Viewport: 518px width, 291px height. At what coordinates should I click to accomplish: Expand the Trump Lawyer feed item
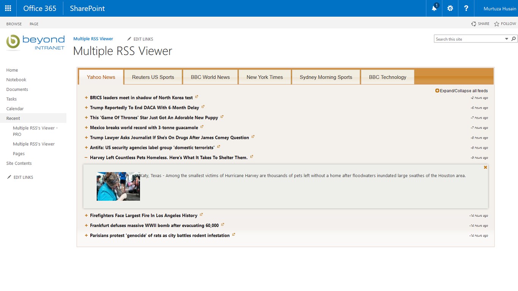(x=86, y=138)
